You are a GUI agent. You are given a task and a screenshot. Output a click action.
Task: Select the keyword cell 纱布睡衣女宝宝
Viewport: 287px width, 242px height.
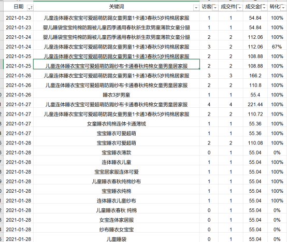point(117,230)
